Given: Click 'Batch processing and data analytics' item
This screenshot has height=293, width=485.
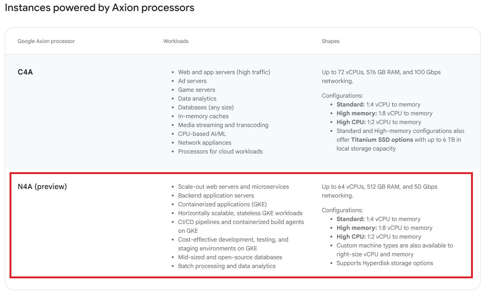Looking at the screenshot, I should pyautogui.click(x=227, y=266).
